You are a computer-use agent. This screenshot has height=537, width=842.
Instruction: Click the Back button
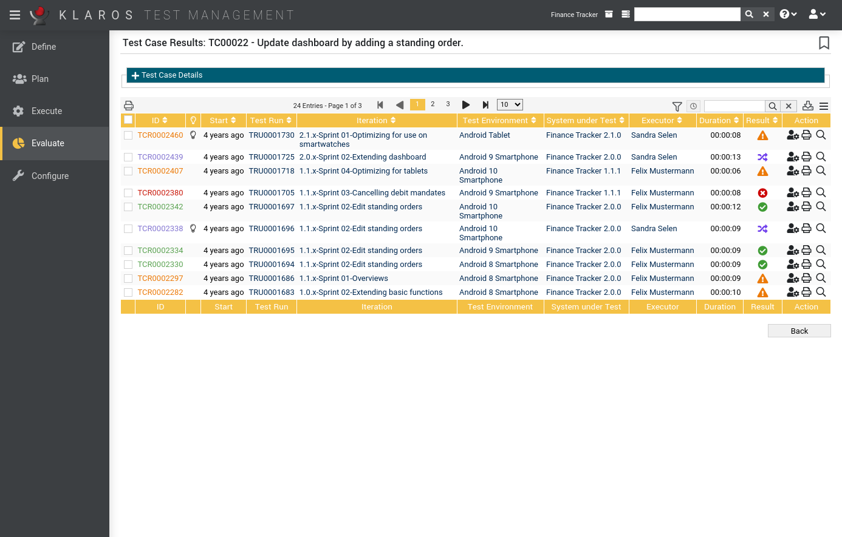coord(799,331)
